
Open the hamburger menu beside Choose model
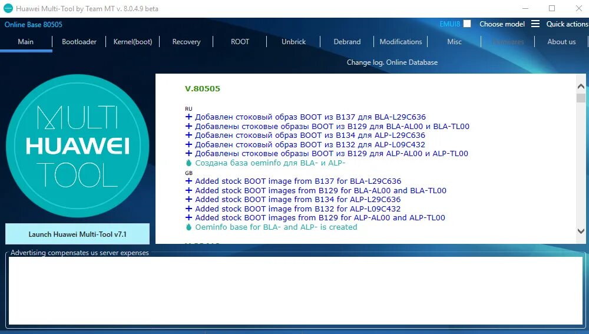(535, 24)
